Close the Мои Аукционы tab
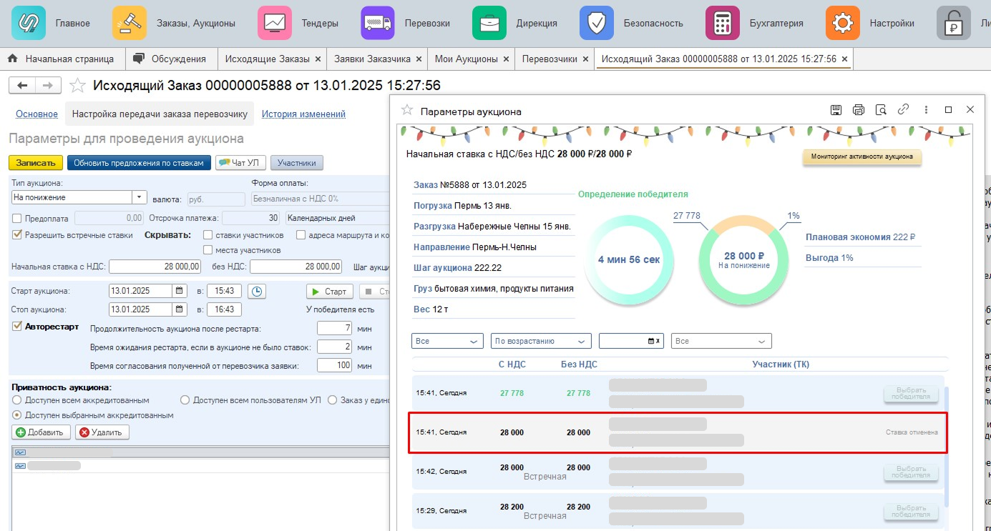The height and width of the screenshot is (531, 991). (x=506, y=59)
